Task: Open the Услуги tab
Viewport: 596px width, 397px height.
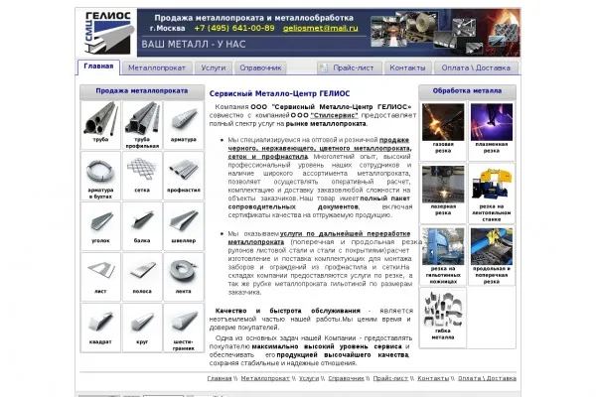Action: click(x=214, y=68)
